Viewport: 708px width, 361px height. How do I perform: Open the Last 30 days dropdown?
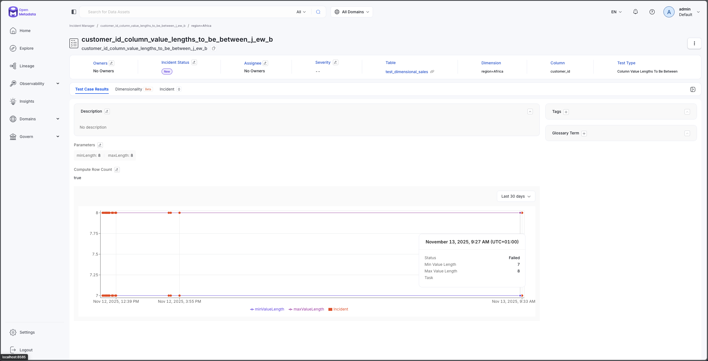(x=516, y=196)
